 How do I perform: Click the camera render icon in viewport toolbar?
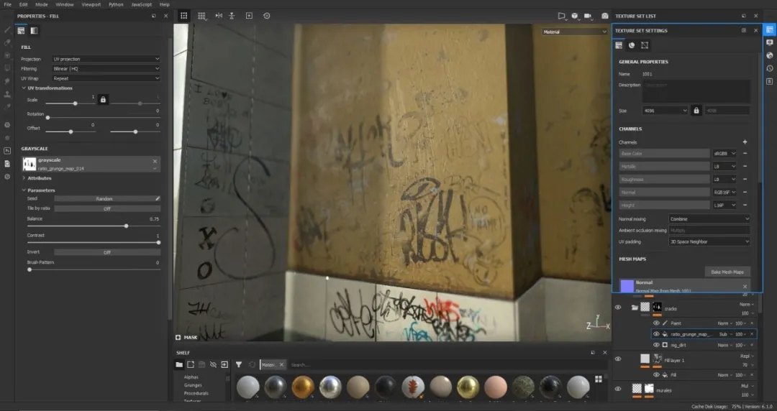point(605,16)
